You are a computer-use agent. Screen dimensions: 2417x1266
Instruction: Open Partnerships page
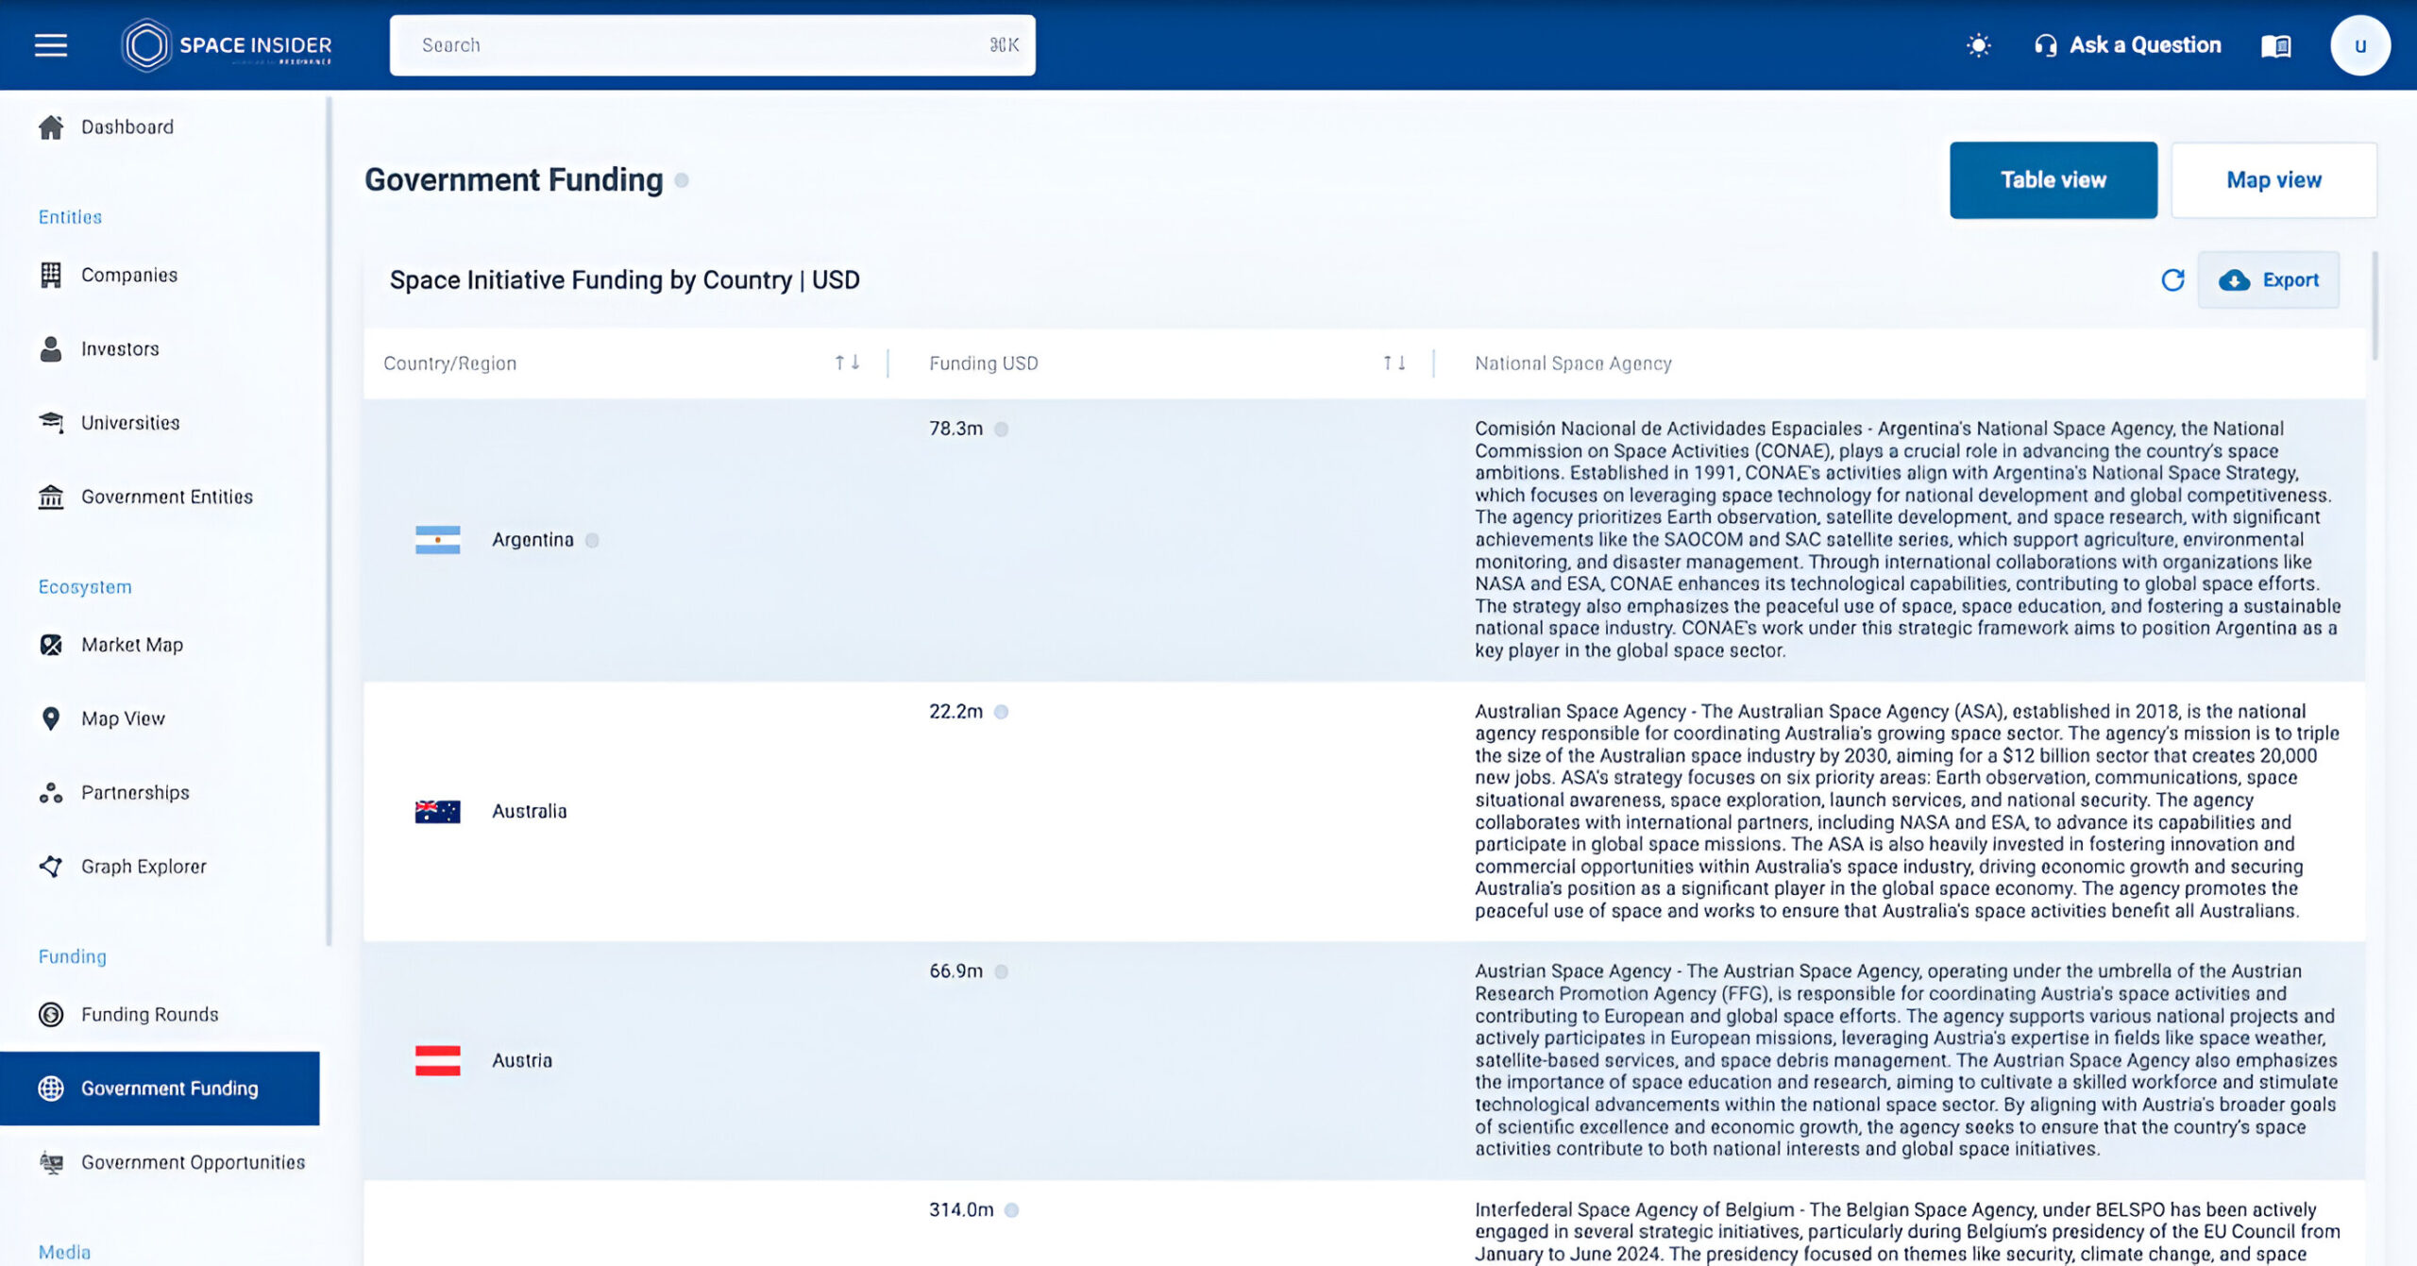(135, 792)
